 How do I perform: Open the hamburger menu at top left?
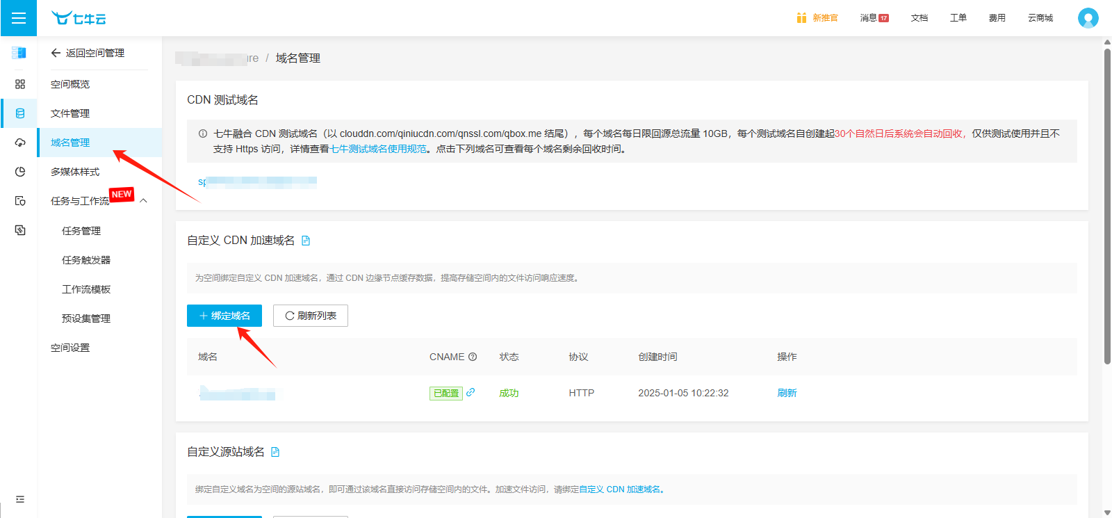pyautogui.click(x=19, y=18)
